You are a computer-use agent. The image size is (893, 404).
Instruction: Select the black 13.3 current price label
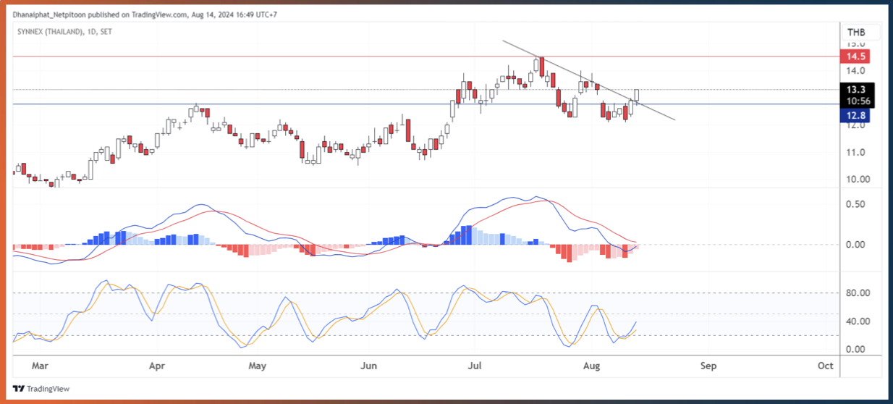pyautogui.click(x=857, y=90)
